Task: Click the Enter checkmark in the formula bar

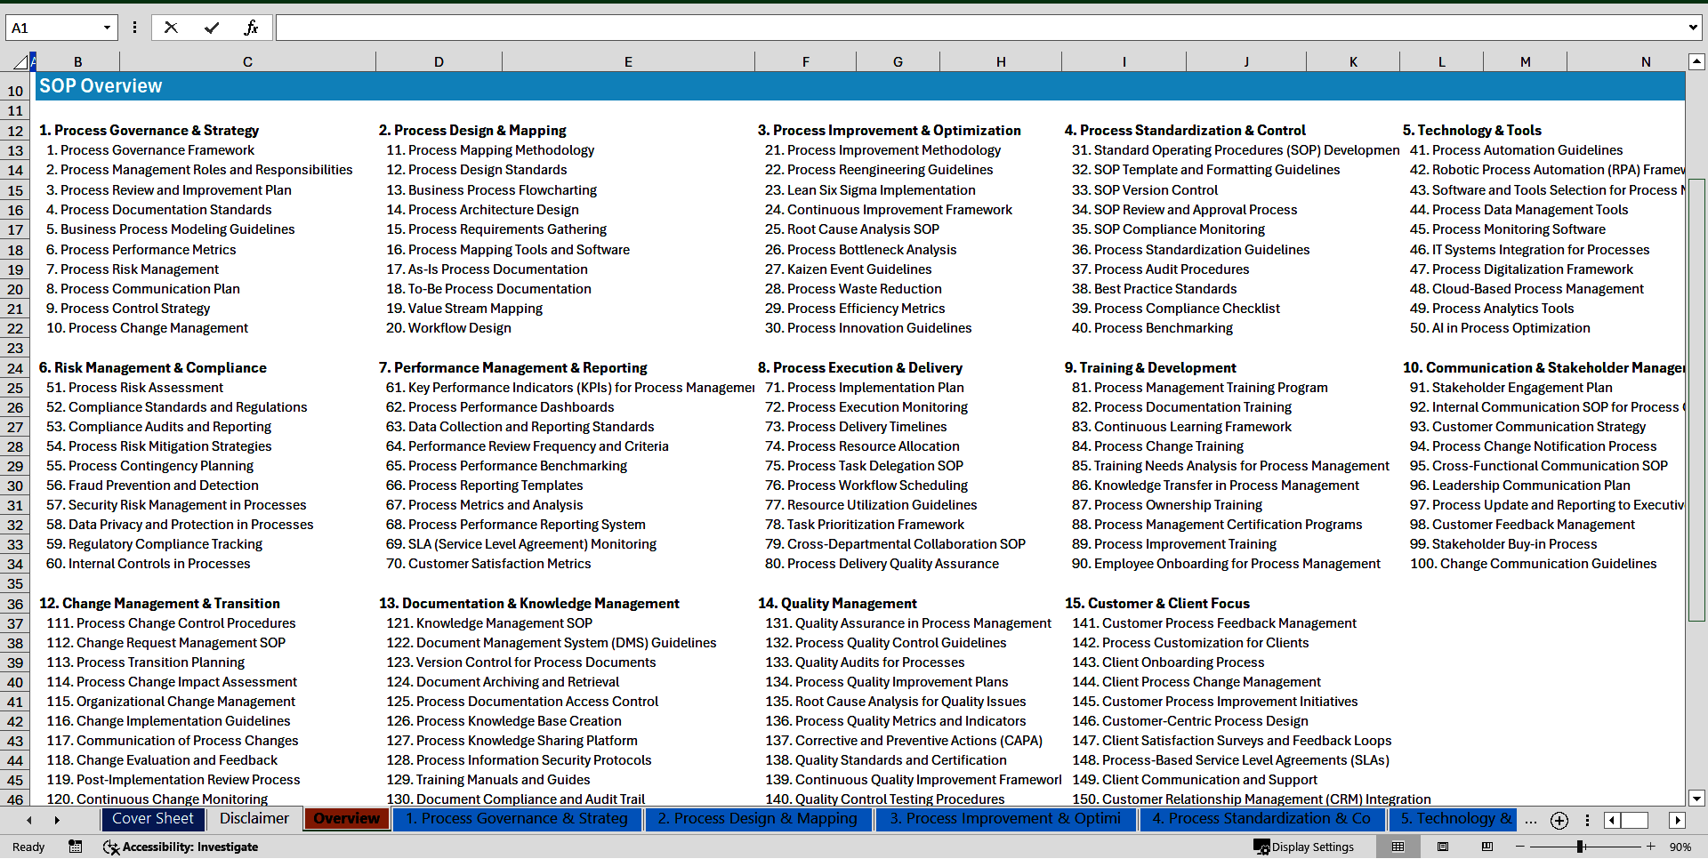Action: coord(211,28)
